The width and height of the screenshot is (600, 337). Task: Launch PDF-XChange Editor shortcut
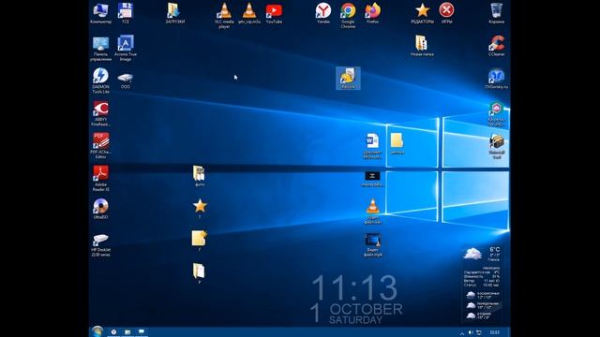pyautogui.click(x=100, y=146)
